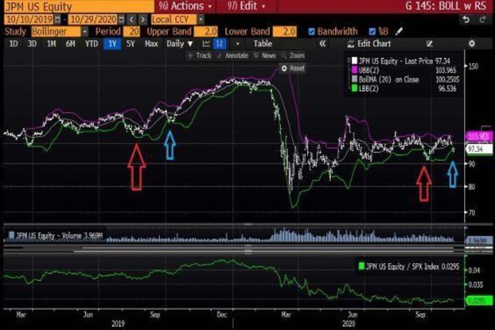
Task: Open the Daily periodicity dropdown
Action: [180, 44]
